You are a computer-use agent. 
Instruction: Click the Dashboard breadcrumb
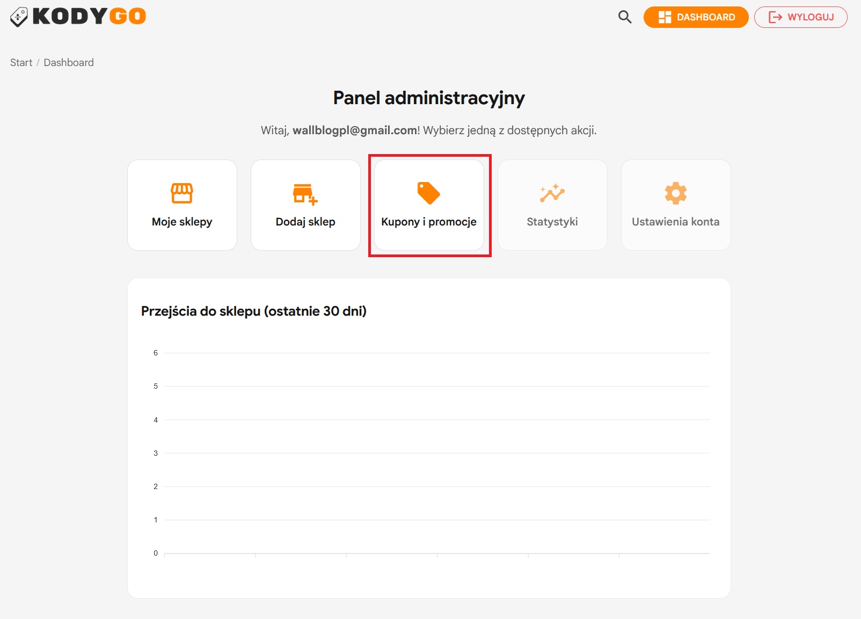pyautogui.click(x=69, y=63)
